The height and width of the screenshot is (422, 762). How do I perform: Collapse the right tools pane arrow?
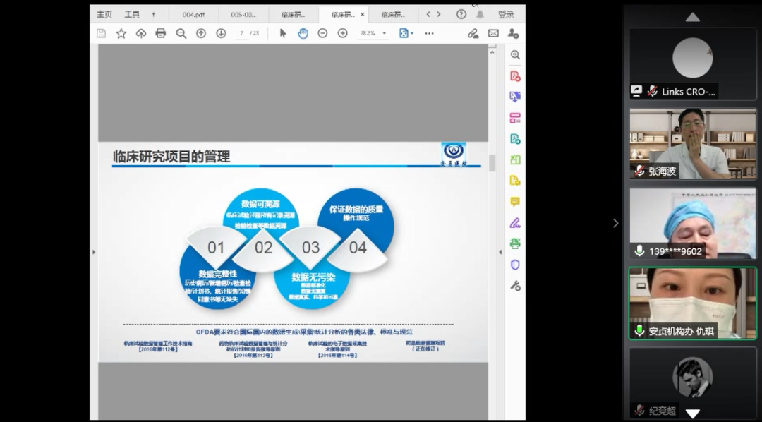(x=500, y=252)
